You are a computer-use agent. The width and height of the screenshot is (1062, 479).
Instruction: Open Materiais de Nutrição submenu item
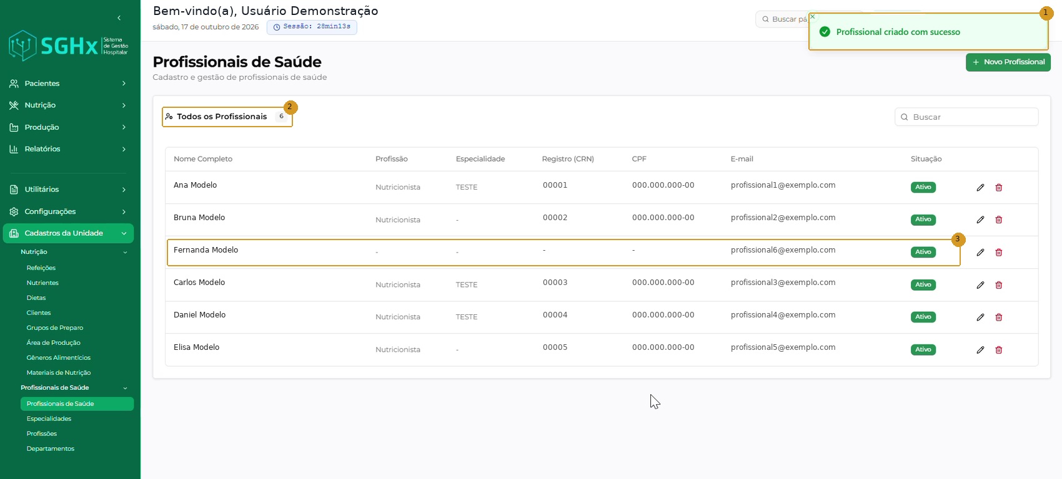pos(59,373)
